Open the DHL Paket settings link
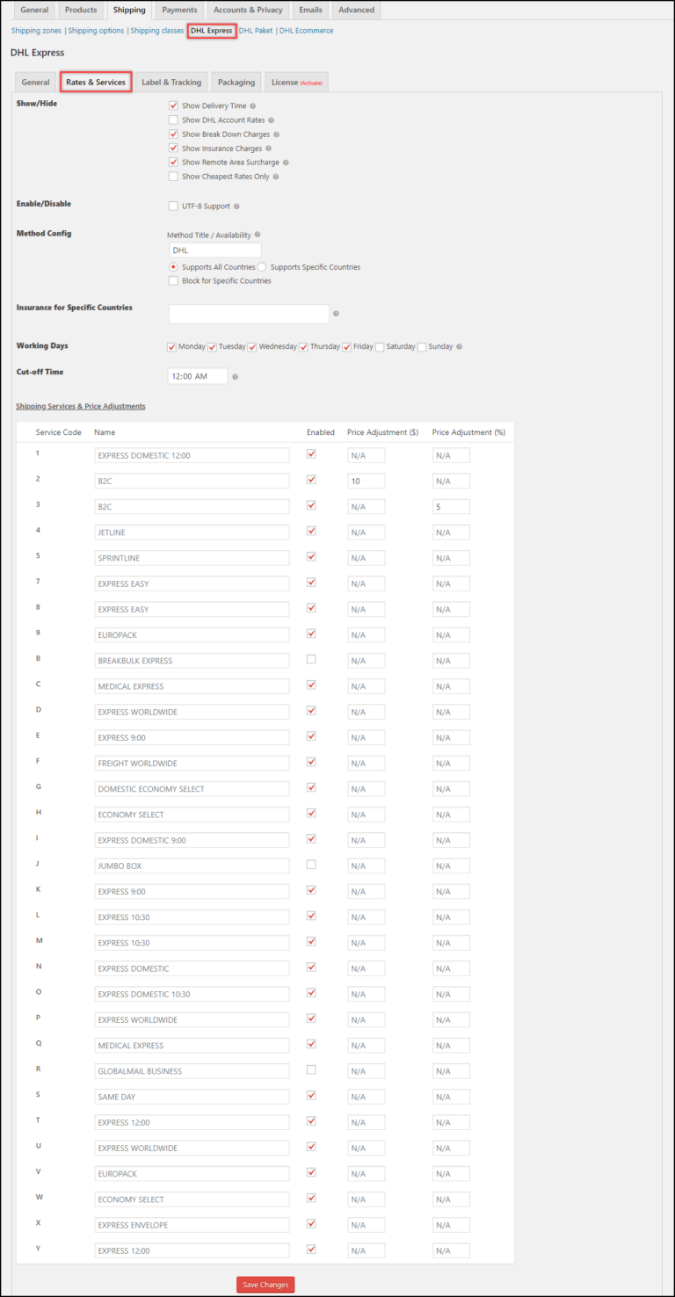 [x=256, y=30]
